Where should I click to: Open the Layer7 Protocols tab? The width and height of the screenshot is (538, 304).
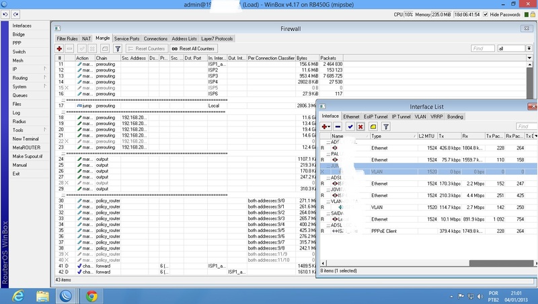[217, 39]
